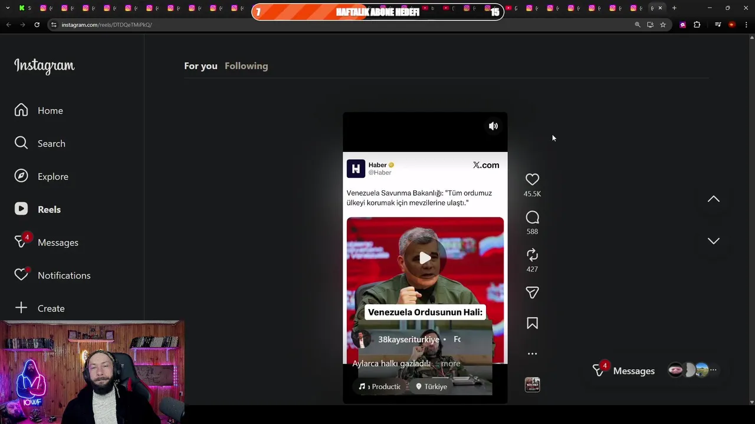Switch to the first browser tab with green icon
Screen dimensions: 755x424
point(25,8)
